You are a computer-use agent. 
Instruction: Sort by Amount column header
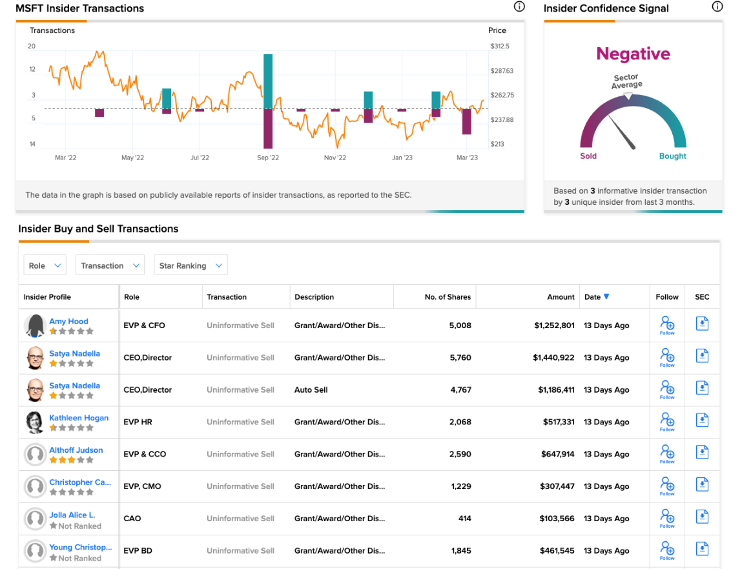coord(561,297)
